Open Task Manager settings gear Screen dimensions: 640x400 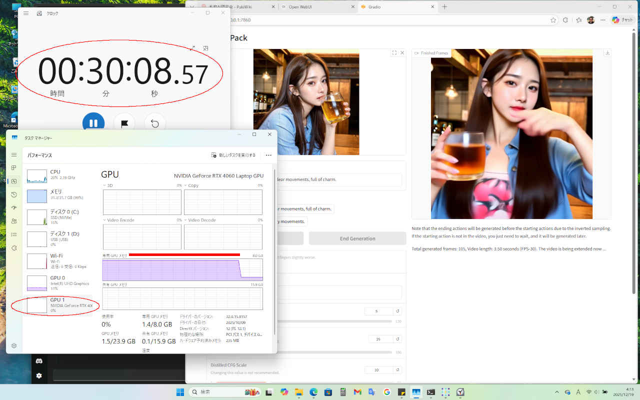pyautogui.click(x=14, y=345)
